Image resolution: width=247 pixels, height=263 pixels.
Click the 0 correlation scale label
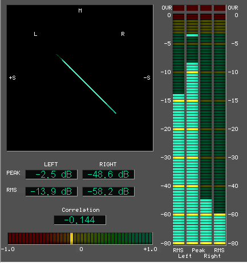click(x=81, y=249)
